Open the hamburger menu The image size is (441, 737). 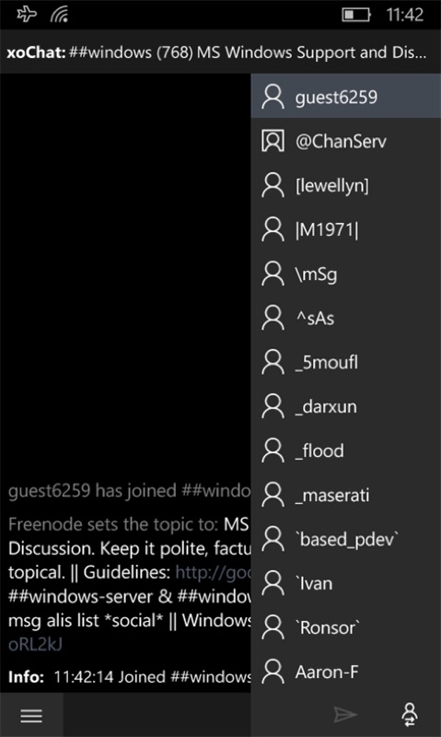coord(31,716)
